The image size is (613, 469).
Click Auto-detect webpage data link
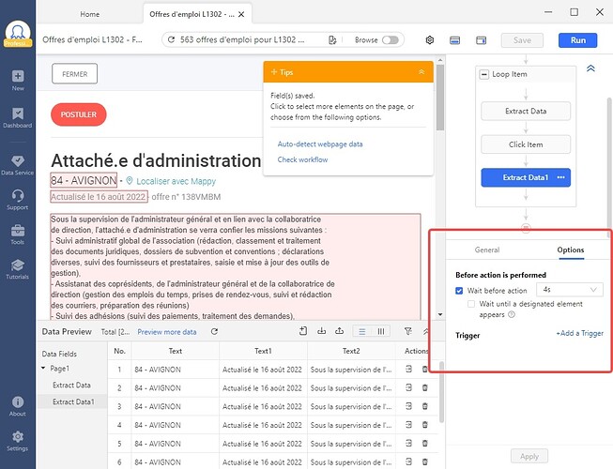point(320,144)
